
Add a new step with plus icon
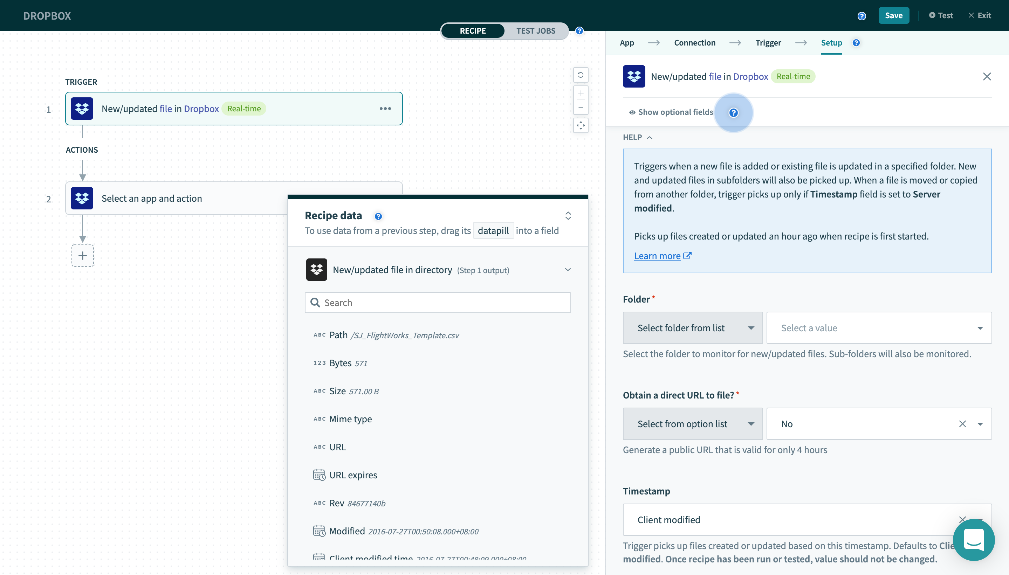pyautogui.click(x=83, y=256)
